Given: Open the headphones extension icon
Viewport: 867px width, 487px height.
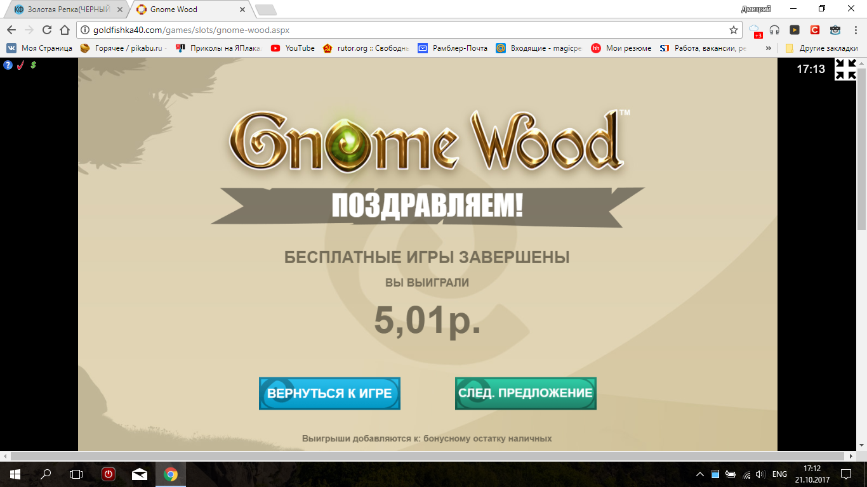Looking at the screenshot, I should click(x=774, y=30).
